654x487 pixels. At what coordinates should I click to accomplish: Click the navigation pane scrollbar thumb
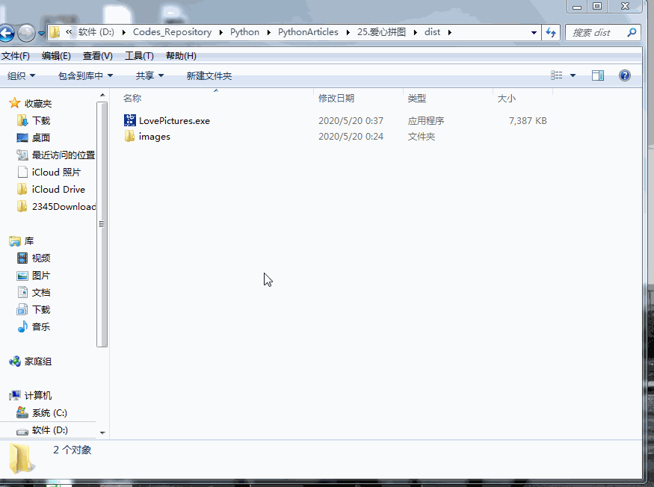[102, 224]
